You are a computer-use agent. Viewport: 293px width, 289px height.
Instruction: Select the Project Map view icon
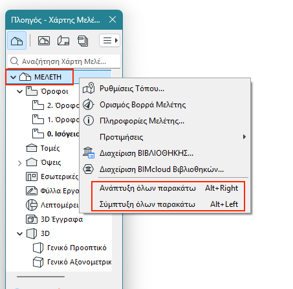coord(17,41)
